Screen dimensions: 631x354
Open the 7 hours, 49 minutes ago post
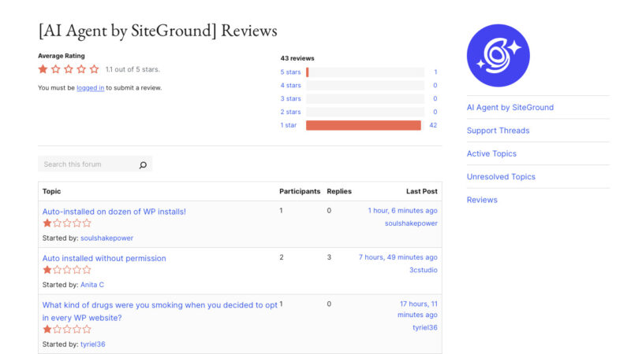coord(398,257)
